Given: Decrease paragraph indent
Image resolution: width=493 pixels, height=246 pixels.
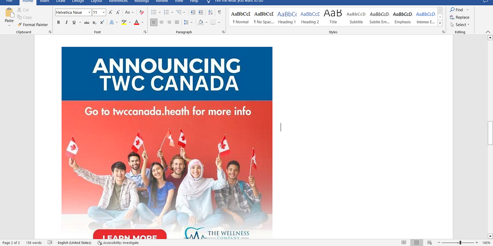Looking at the screenshot, I should coord(193,12).
